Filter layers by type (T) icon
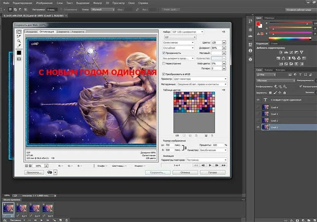This screenshot has height=222, width=317. coord(300,74)
